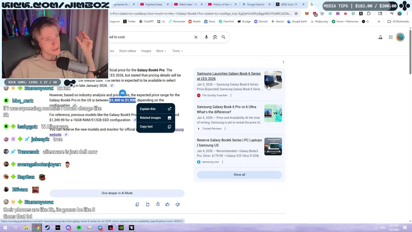Image resolution: width=412 pixels, height=232 pixels.
Task: Clear the search box with the X icon
Action: coord(196,37)
